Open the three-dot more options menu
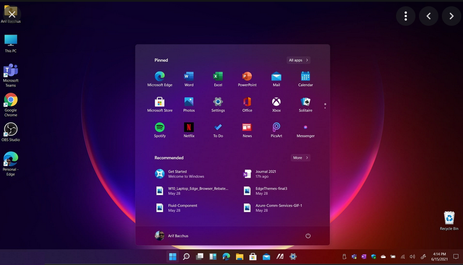The image size is (463, 265). (x=406, y=16)
